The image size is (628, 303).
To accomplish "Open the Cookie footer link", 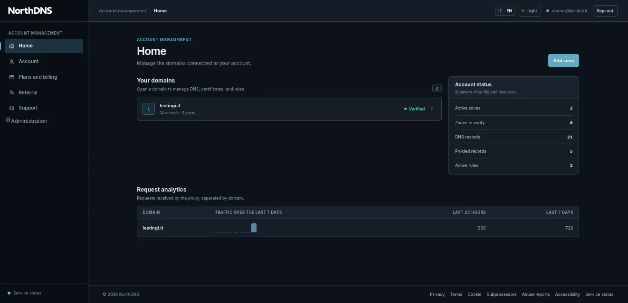I will coord(475,294).
